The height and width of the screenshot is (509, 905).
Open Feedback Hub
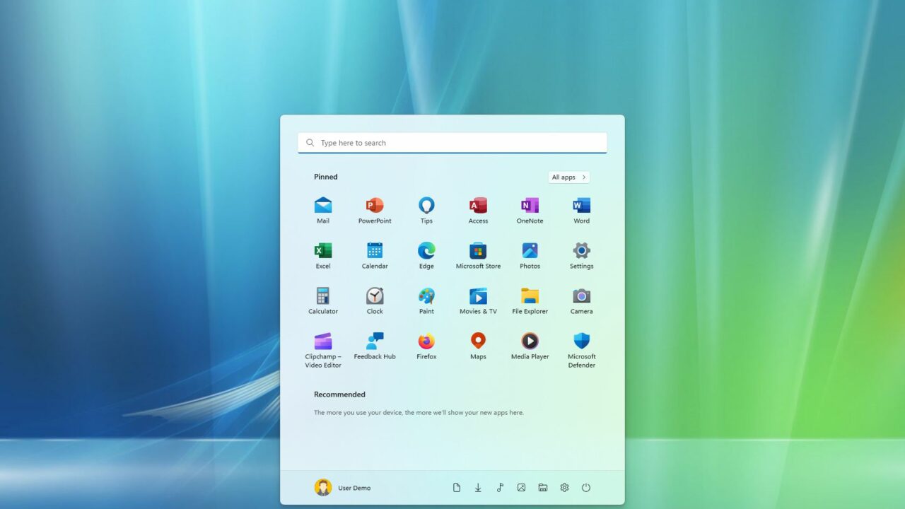pyautogui.click(x=375, y=346)
